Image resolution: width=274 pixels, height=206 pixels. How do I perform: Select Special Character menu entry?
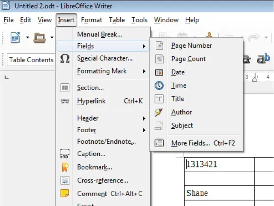103,58
